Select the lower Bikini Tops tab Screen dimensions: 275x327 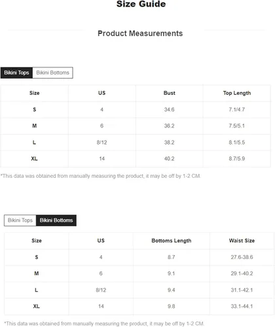pyautogui.click(x=20, y=220)
